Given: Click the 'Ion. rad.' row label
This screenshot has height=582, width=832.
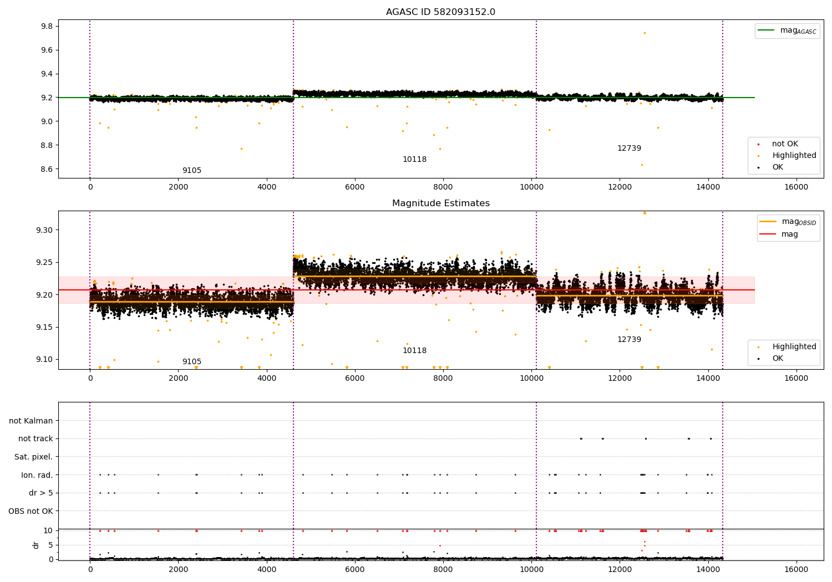Looking at the screenshot, I should tap(37, 475).
